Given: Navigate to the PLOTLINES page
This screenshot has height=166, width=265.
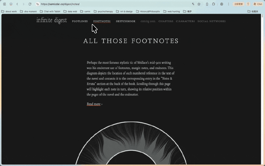Looking at the screenshot, I should pos(80,21).
